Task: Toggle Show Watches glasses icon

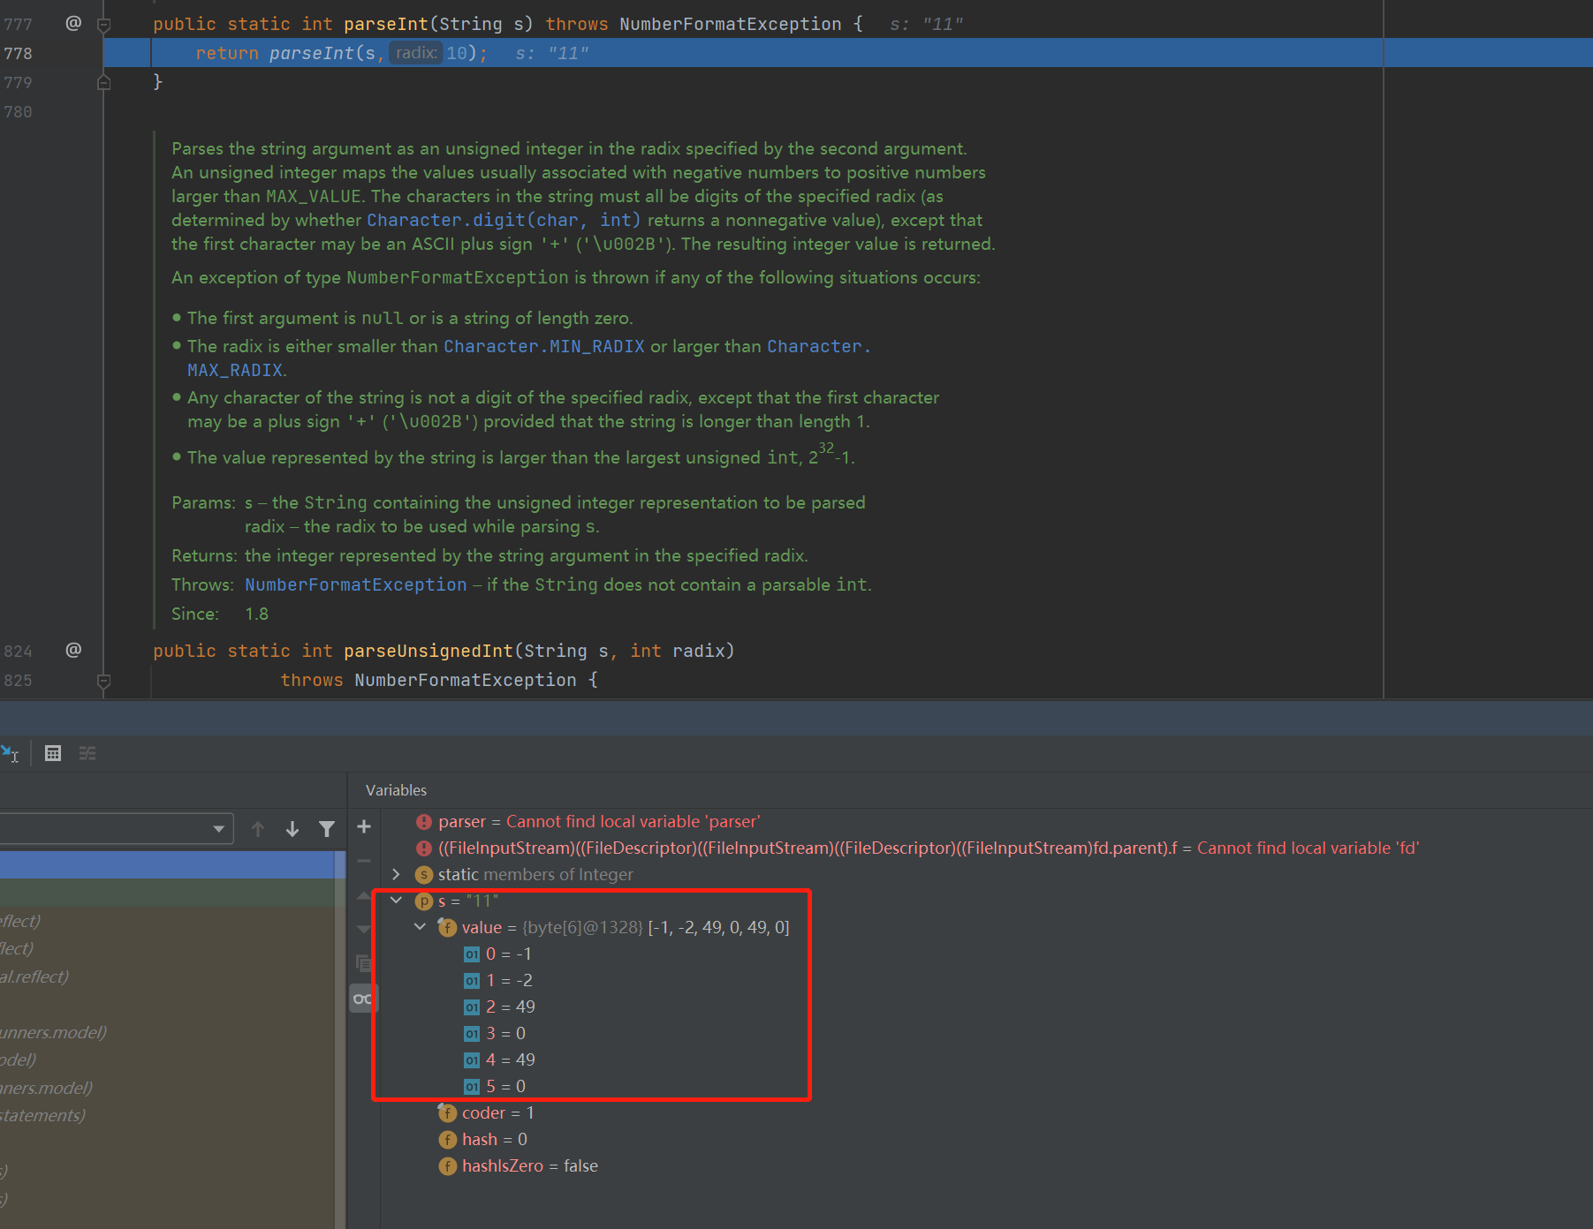Action: click(x=362, y=999)
